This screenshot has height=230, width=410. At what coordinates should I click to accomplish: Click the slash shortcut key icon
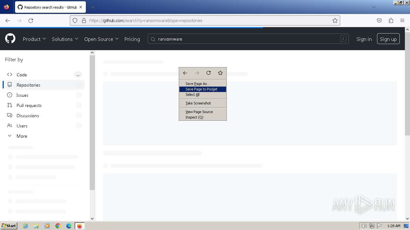coord(343,39)
